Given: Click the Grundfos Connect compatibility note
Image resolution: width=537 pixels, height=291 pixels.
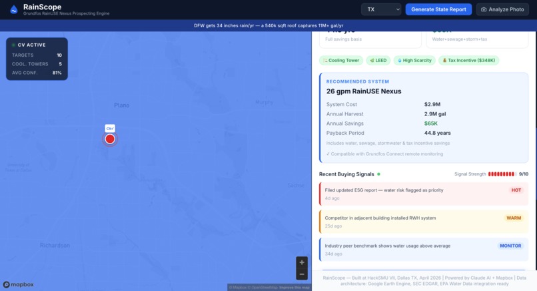Looking at the screenshot, I should 384,154.
